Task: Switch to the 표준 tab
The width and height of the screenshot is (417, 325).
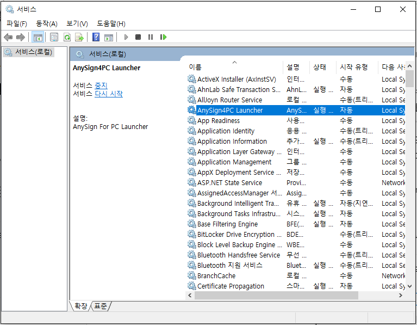Action: (101, 306)
